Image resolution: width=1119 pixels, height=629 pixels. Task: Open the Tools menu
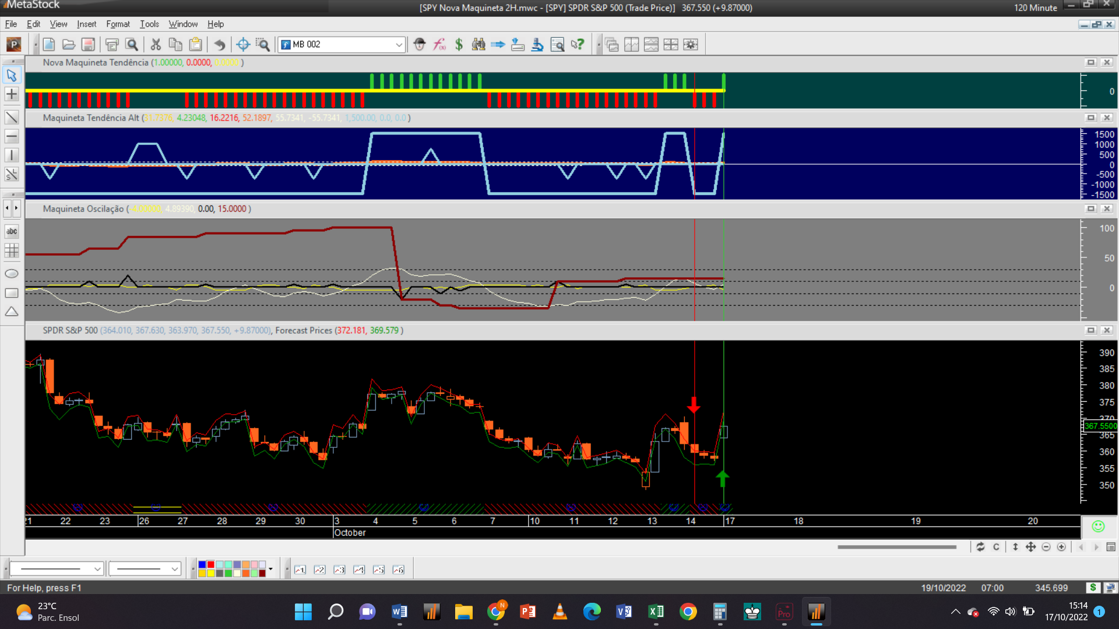tap(149, 24)
